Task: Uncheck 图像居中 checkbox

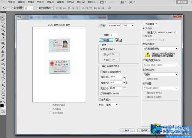Action: [101, 49]
